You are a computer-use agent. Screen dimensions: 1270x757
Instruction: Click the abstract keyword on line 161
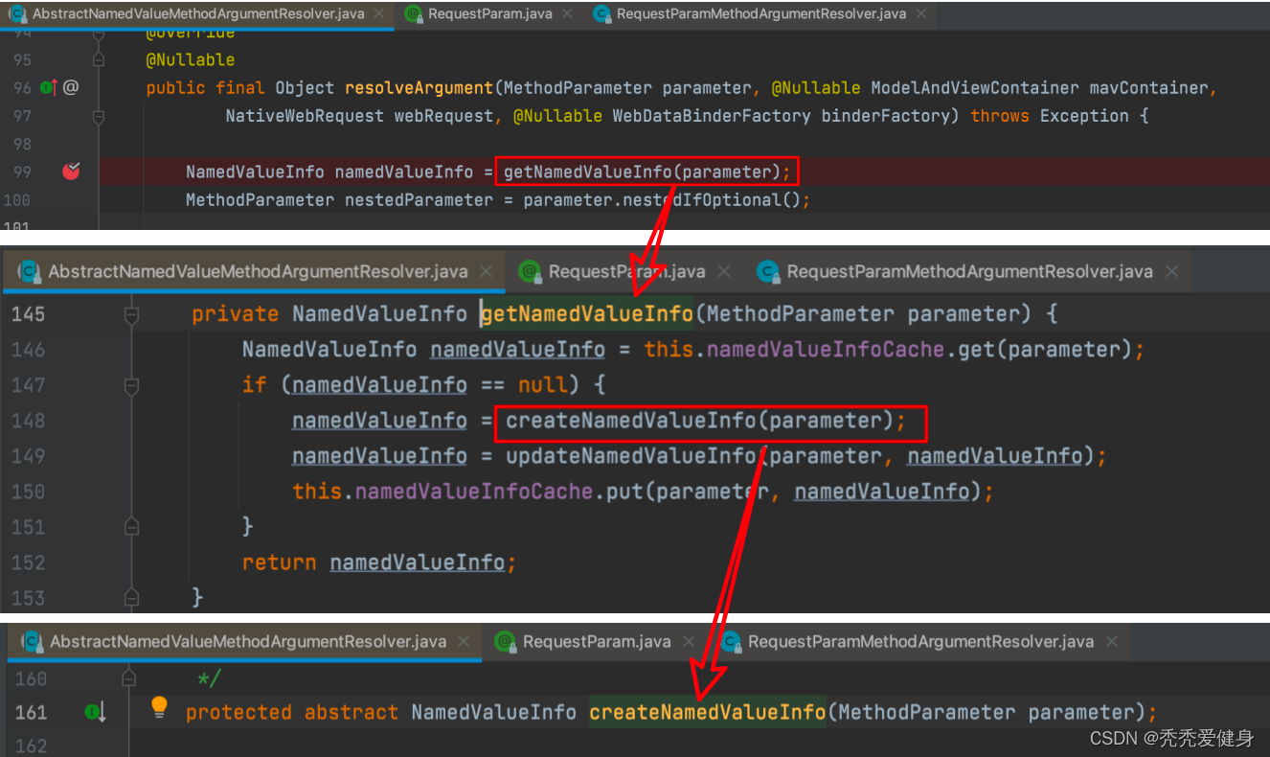[x=351, y=712]
